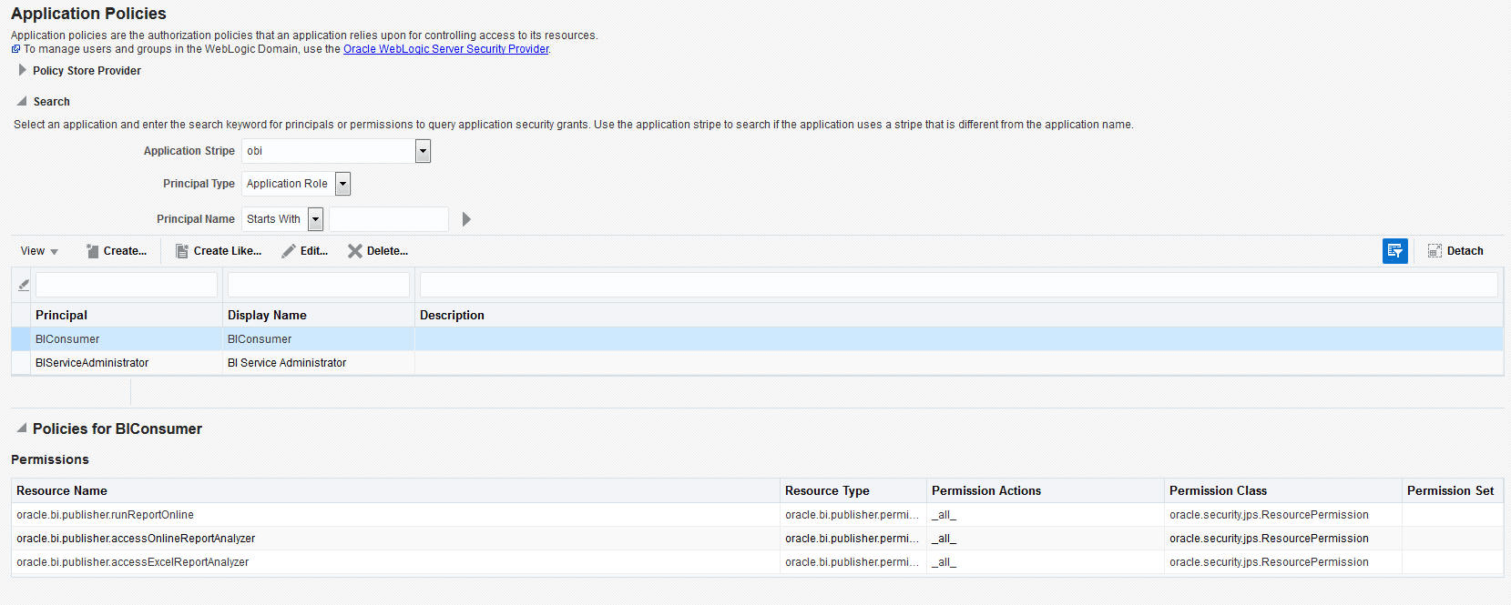Open Oracle WebLogic Server Security Provider link

coord(445,49)
